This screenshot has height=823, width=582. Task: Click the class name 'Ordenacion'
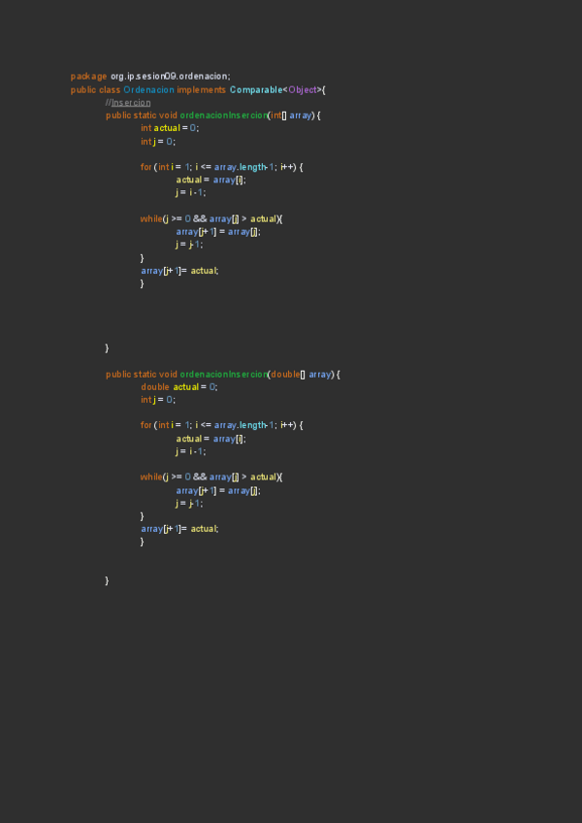click(148, 89)
